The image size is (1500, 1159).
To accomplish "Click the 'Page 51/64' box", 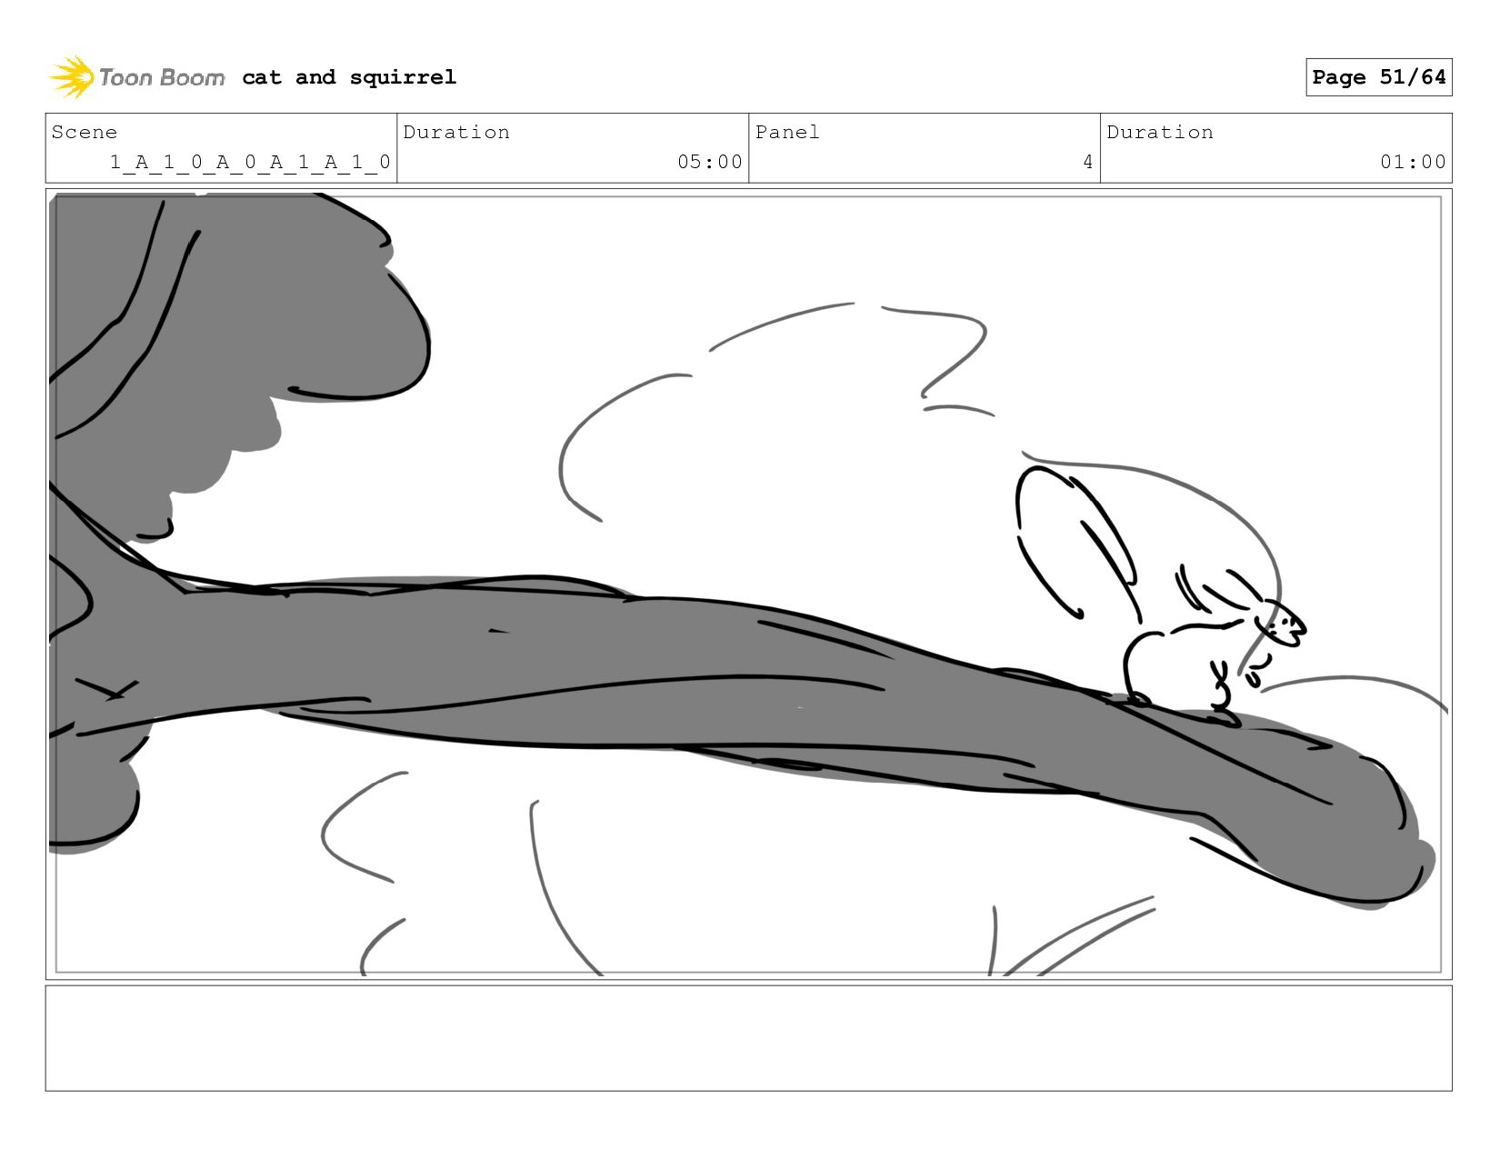I will click(1378, 77).
